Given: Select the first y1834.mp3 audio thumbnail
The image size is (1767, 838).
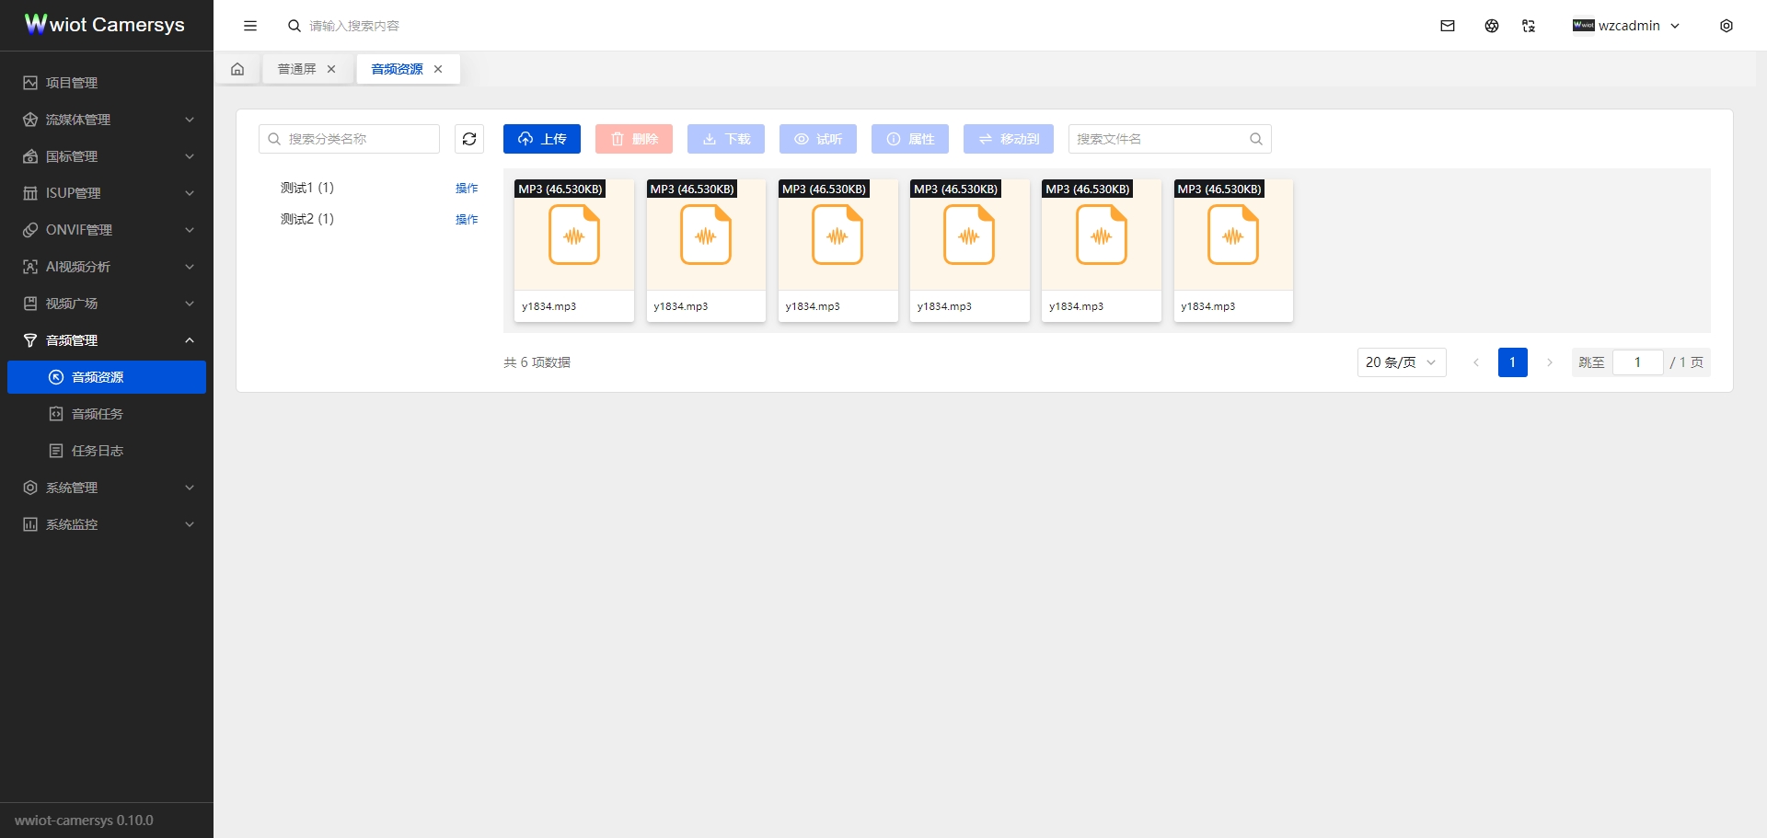Looking at the screenshot, I should click(x=574, y=237).
